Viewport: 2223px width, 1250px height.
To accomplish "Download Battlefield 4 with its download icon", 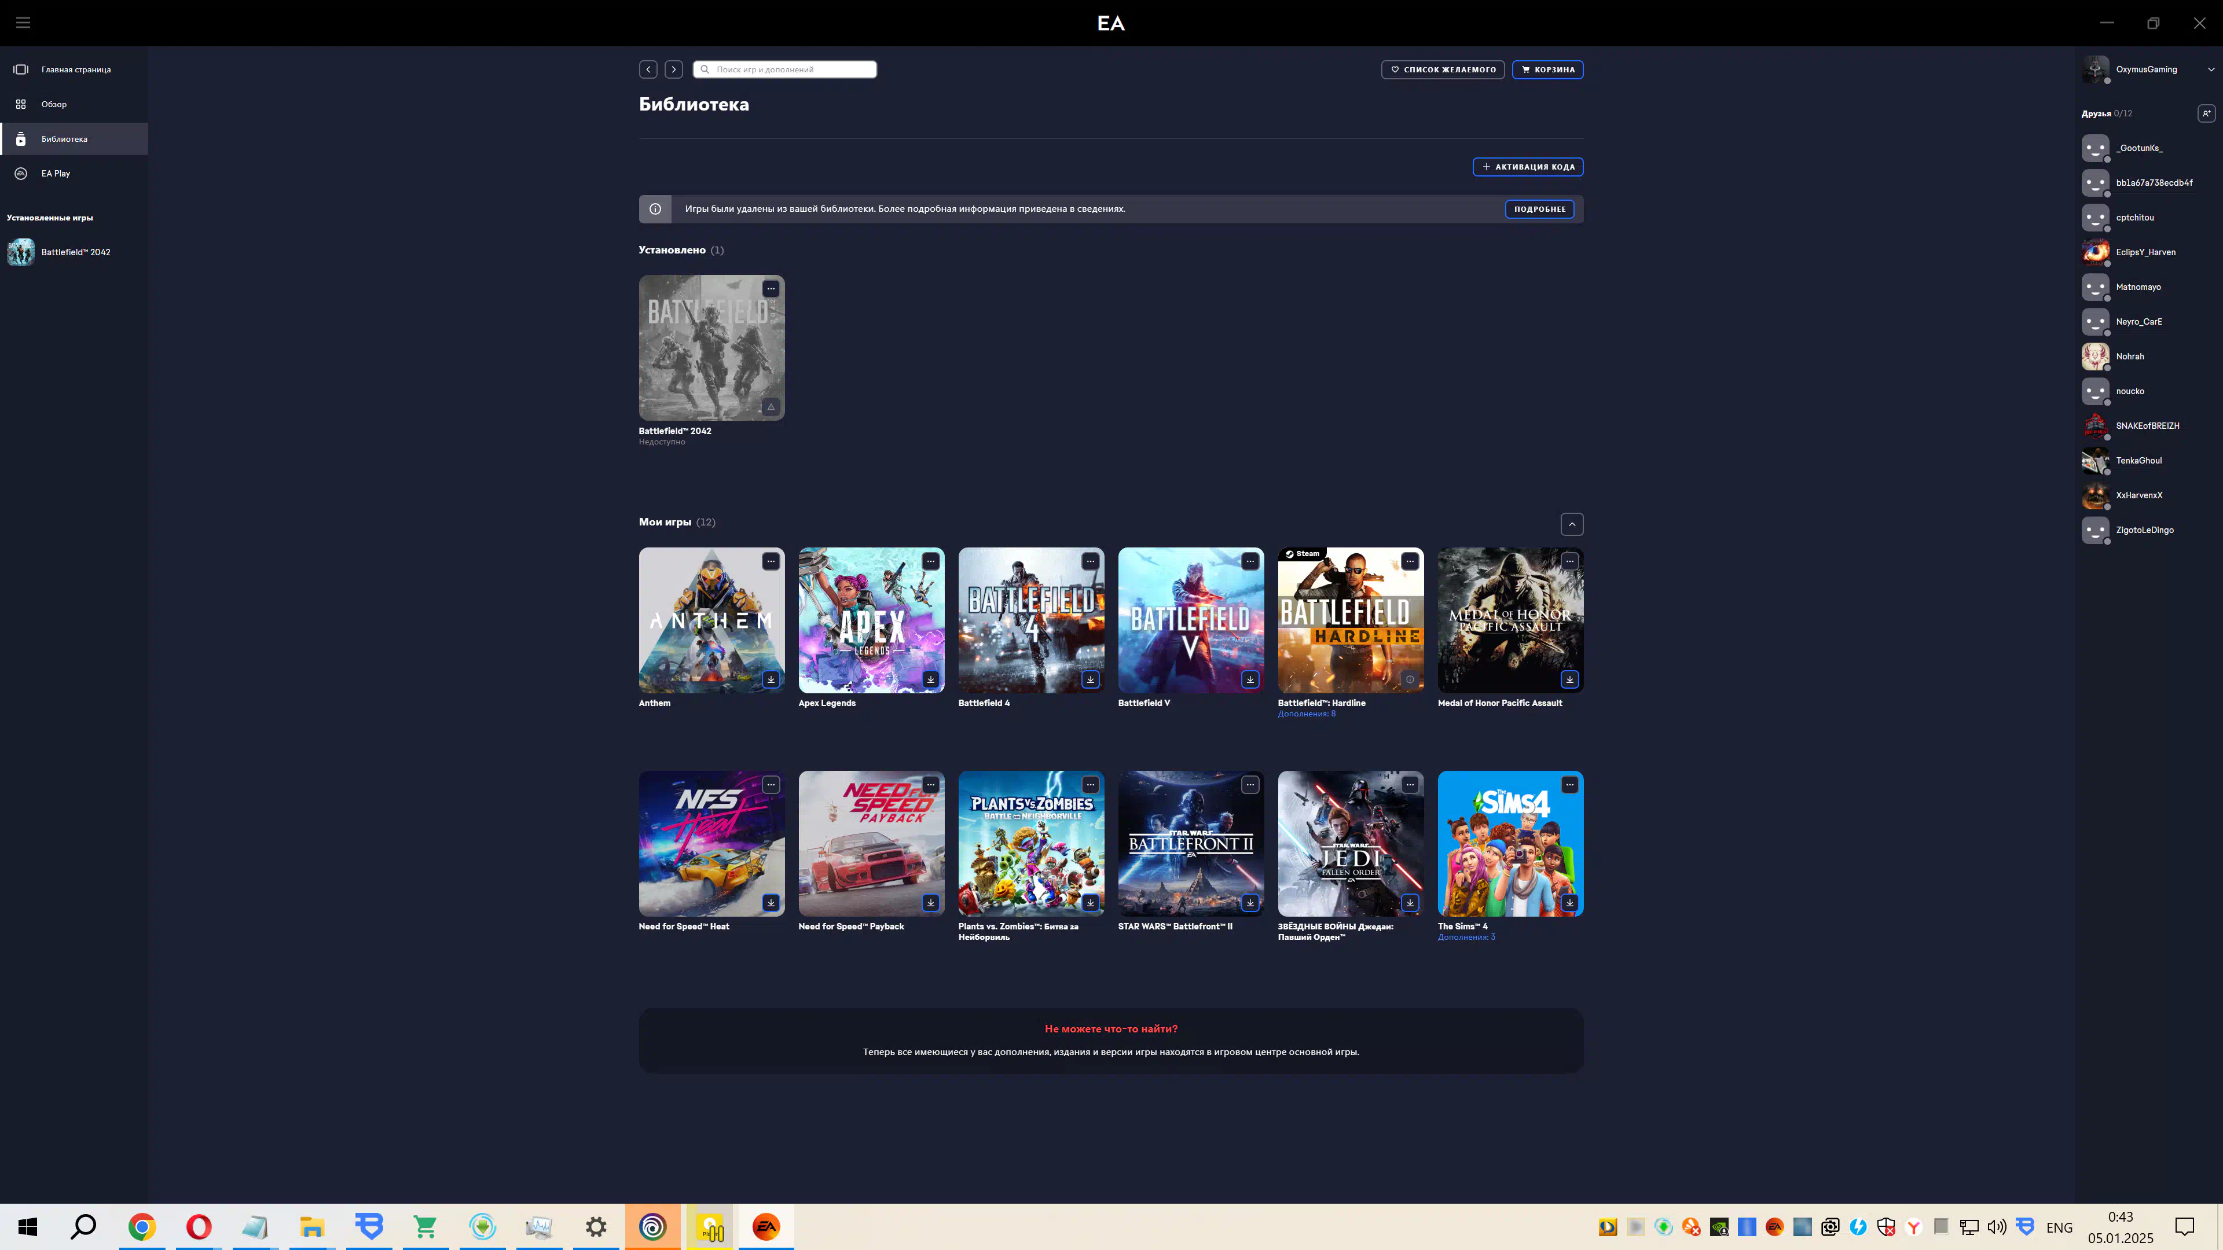I will click(x=1091, y=679).
